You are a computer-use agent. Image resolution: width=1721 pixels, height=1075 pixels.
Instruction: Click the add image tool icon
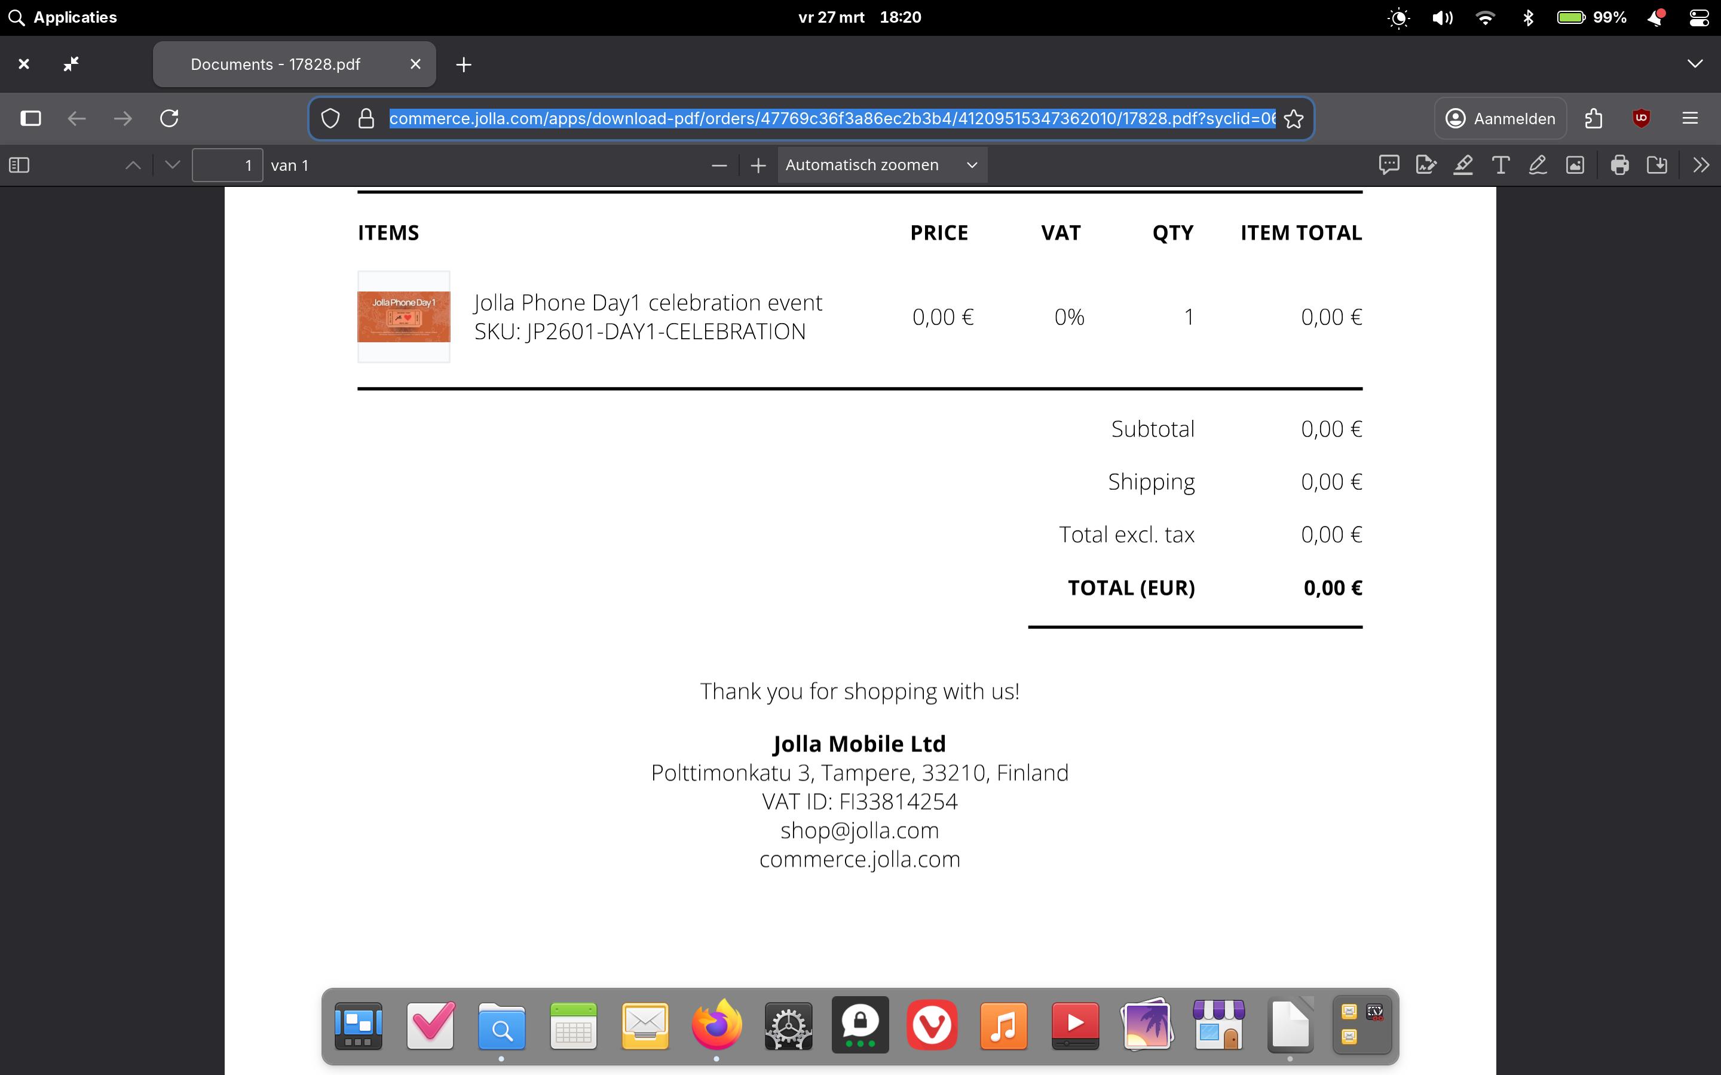(x=1575, y=165)
